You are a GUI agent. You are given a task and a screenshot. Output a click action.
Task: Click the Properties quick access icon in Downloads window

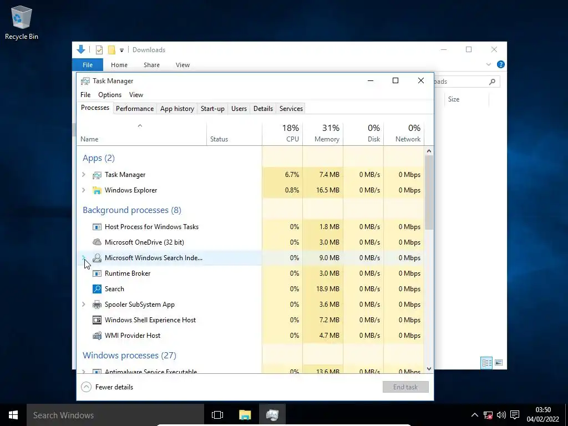[x=99, y=50]
